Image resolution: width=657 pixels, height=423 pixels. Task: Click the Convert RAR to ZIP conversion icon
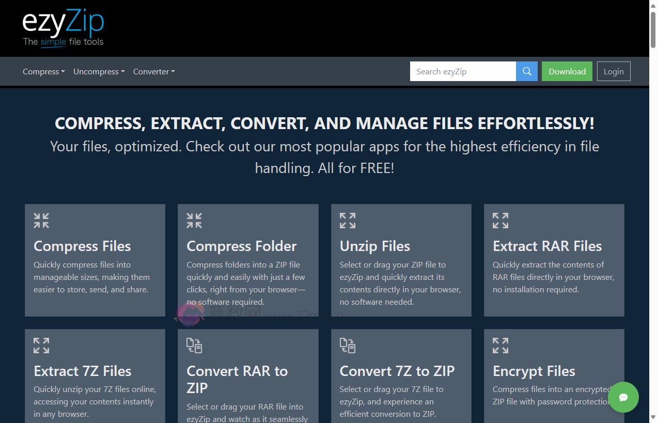[194, 346]
